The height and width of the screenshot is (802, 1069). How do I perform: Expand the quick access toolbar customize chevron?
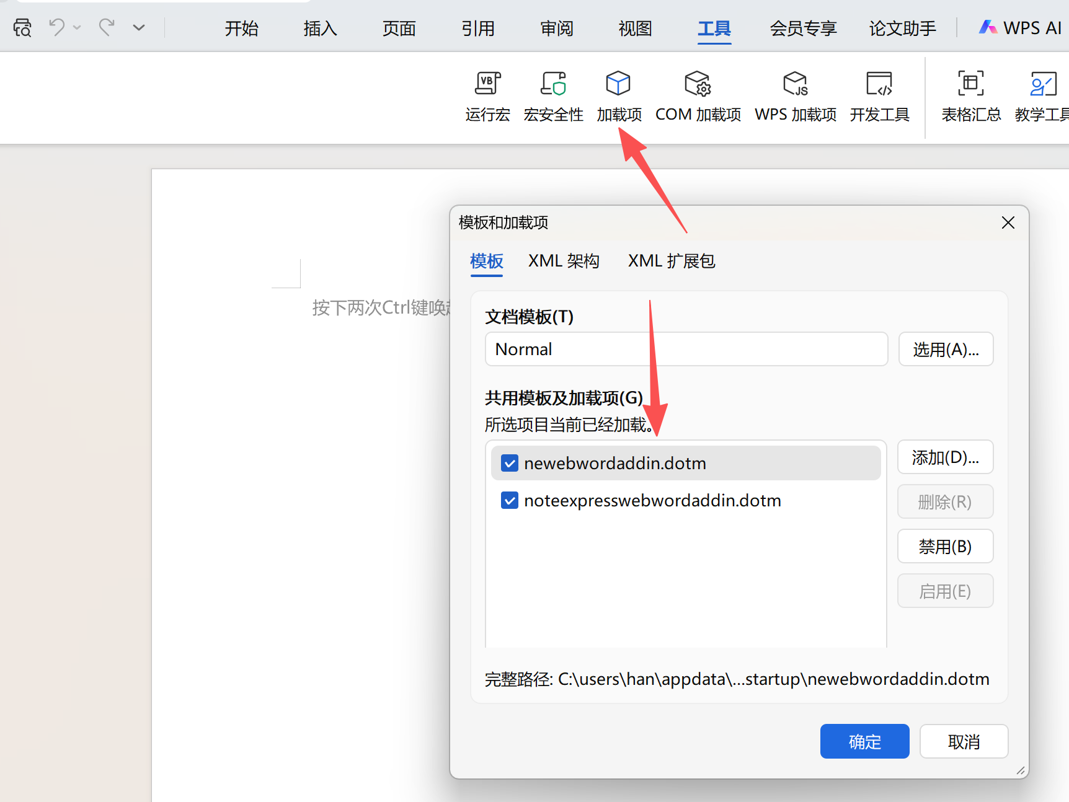139,28
